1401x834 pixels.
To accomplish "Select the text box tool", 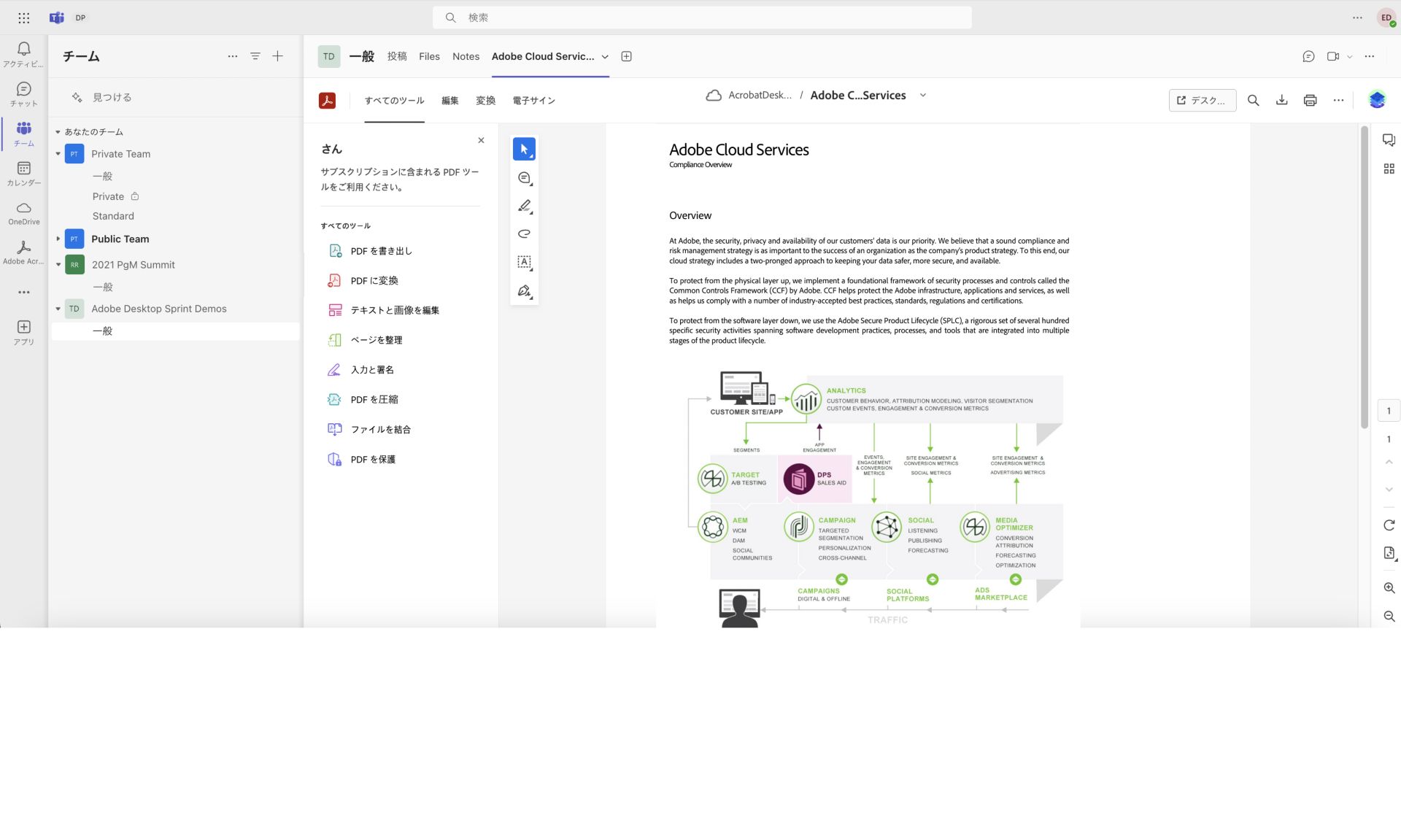I will click(524, 262).
